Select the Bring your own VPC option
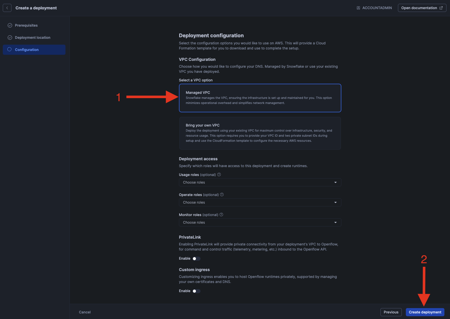The image size is (450, 319). (260, 133)
